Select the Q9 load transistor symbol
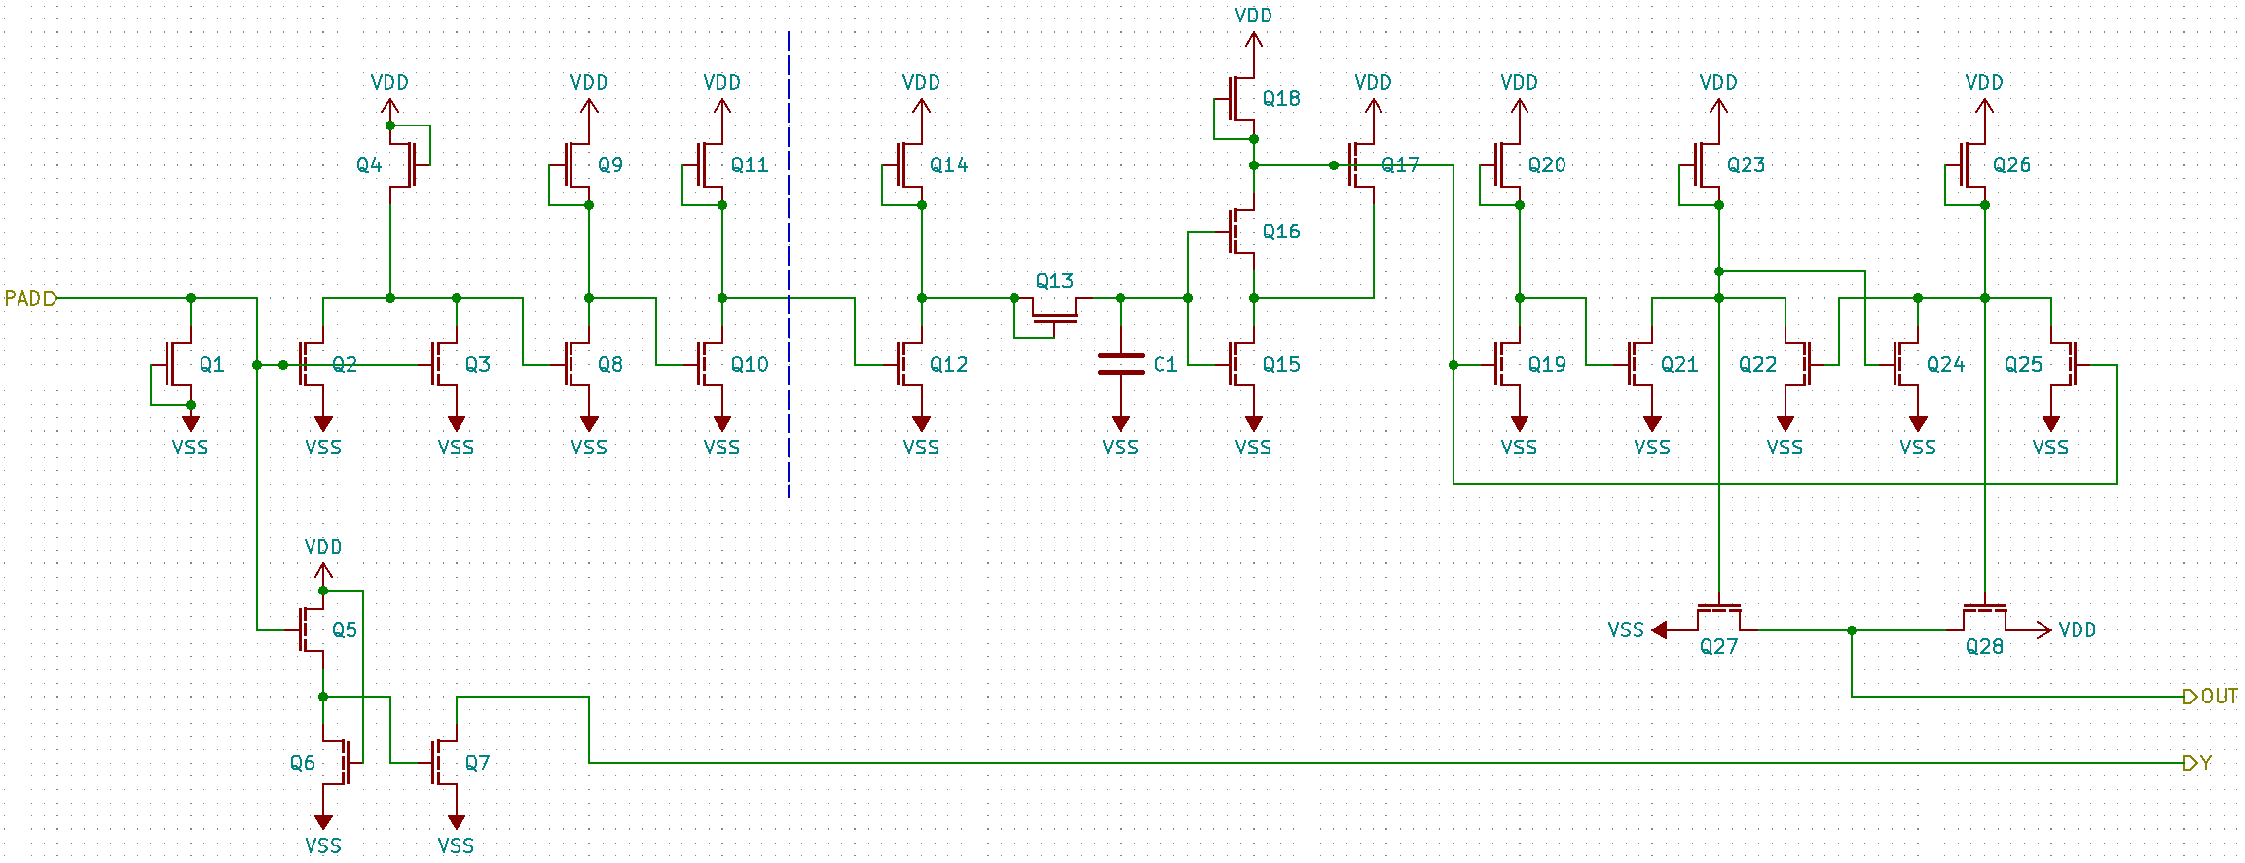Viewport: 2245px width, 863px height. pos(574,165)
